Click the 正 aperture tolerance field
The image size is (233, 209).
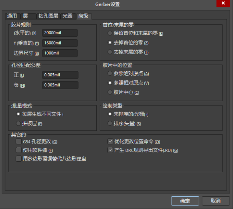click(60, 75)
